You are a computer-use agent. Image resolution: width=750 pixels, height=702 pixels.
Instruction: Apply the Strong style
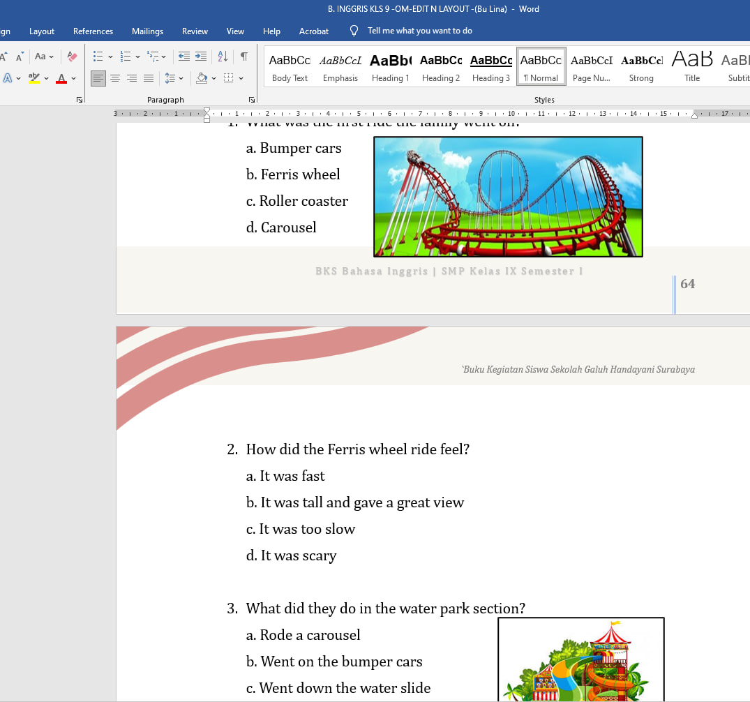pyautogui.click(x=641, y=66)
